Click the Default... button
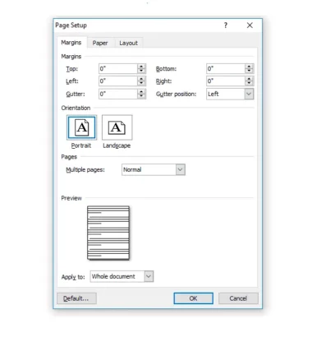This screenshot has width=312, height=337. pyautogui.click(x=76, y=298)
